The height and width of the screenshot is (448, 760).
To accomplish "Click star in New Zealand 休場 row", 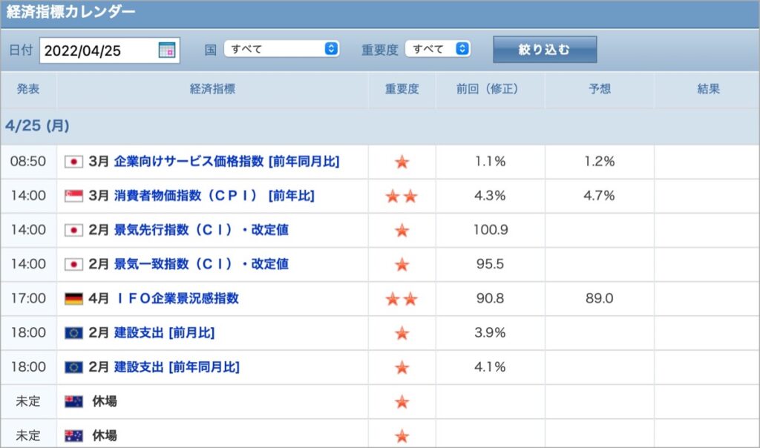I will click(x=402, y=402).
